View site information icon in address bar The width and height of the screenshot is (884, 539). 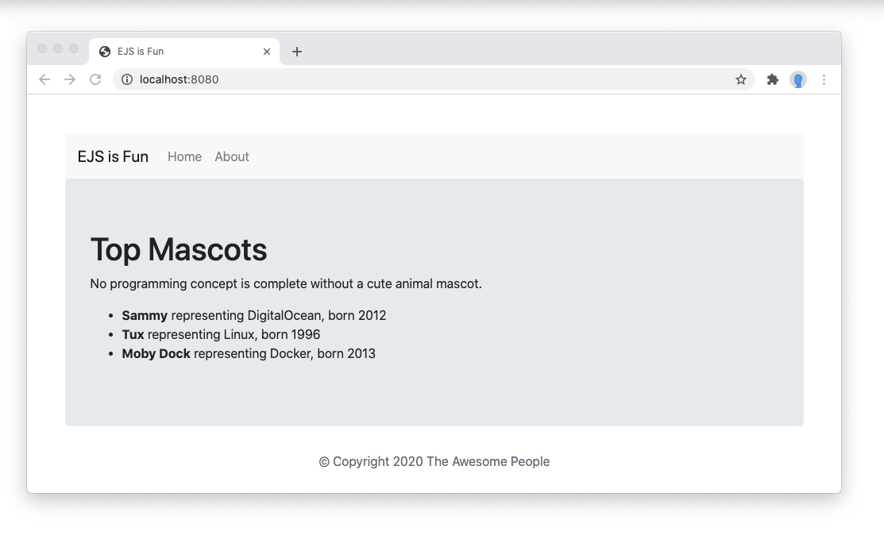[127, 79]
